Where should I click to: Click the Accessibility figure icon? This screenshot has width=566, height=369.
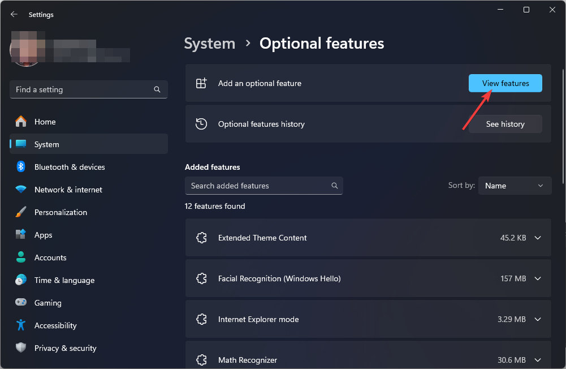point(21,325)
